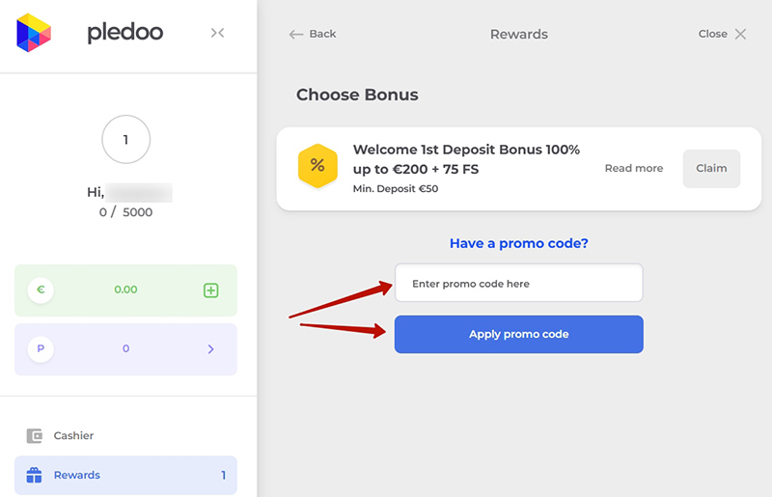Click the 'Have a promo code?' link

518,243
